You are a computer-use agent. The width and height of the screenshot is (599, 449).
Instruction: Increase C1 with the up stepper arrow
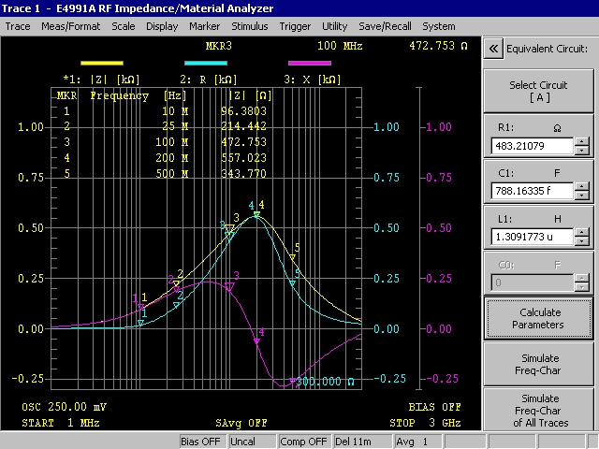coord(582,187)
